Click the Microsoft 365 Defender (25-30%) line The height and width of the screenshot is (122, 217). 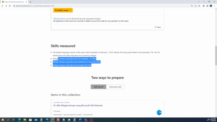coord(74,59)
